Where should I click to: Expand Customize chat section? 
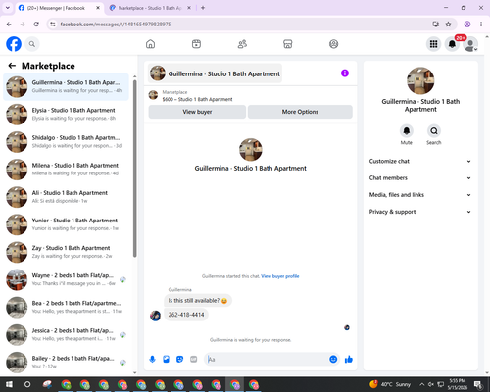(x=420, y=161)
